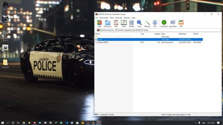Viewport: 223px width, 125px height.
Task: Open the Options menu
Action: [127, 18]
